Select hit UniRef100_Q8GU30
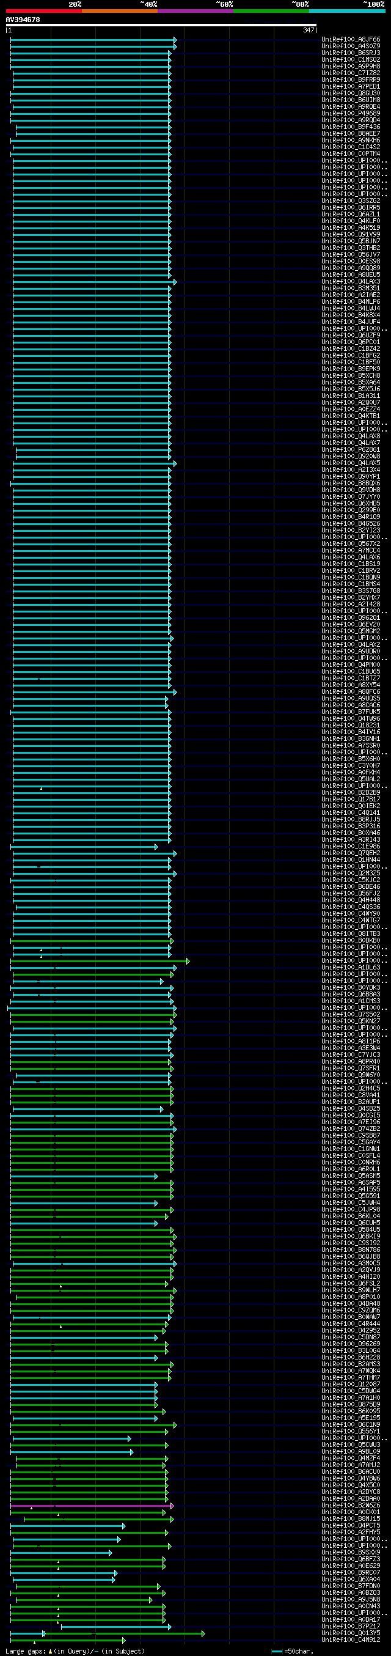Screen dimensions: 391x1656 (351, 94)
